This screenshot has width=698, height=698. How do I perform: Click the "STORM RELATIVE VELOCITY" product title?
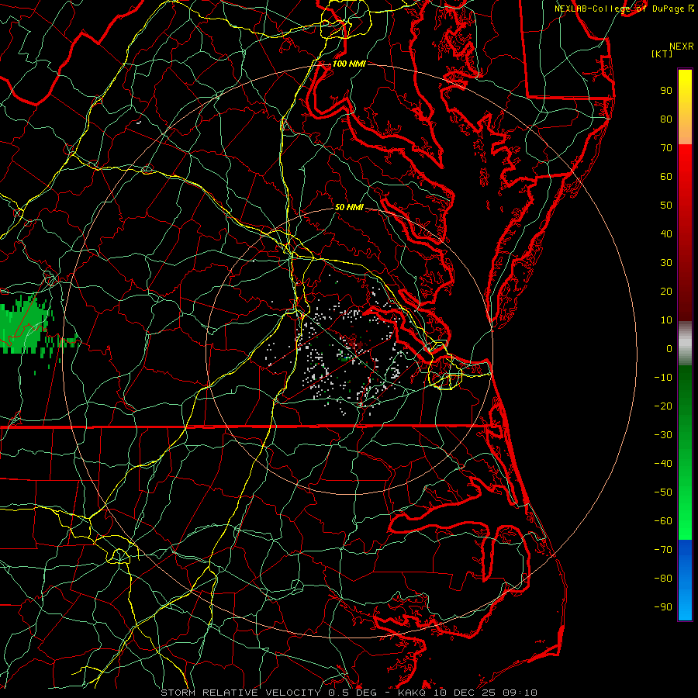click(240, 693)
